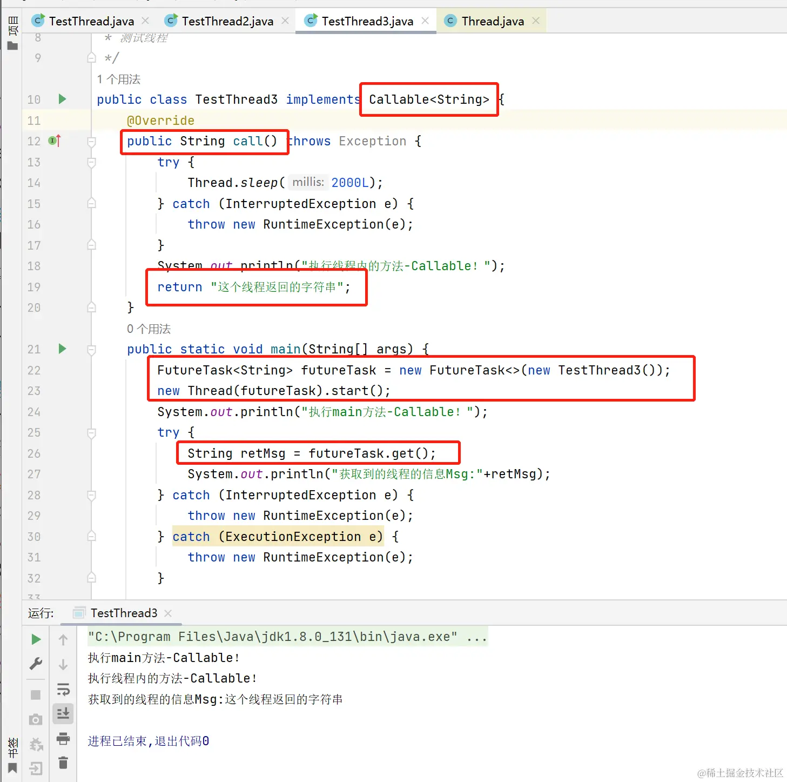Screen dimensions: 787x782
Task: Close the TestThread3.java editor tab
Action: (425, 21)
